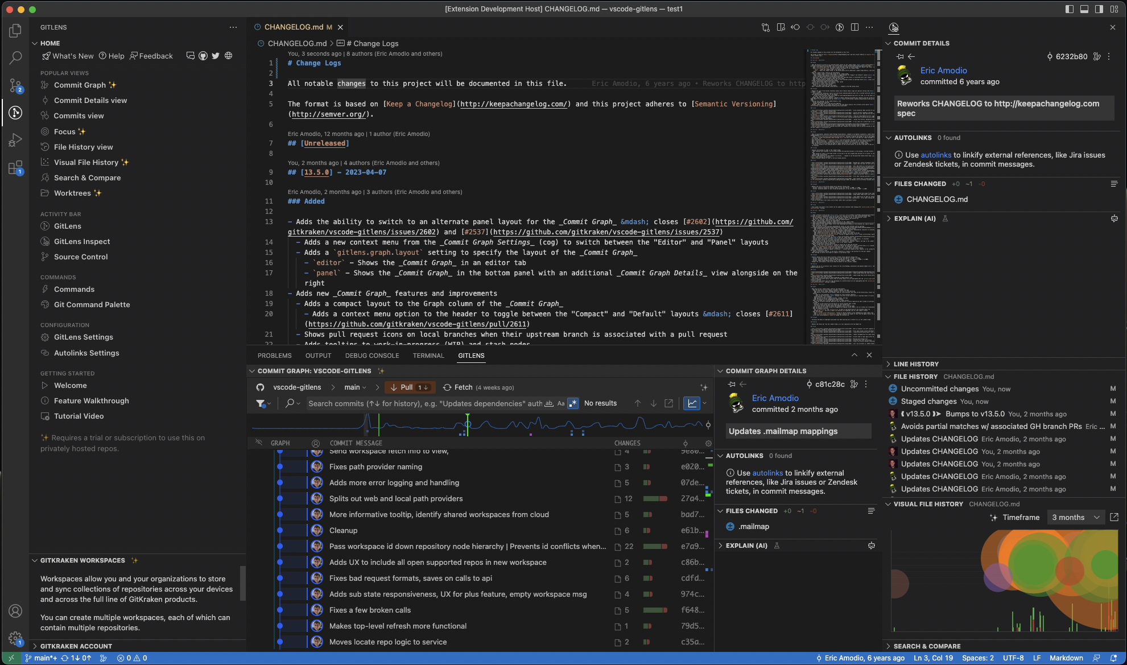The image size is (1127, 665).
Task: Click the commit activity minimap sparkline
Action: tap(478, 424)
